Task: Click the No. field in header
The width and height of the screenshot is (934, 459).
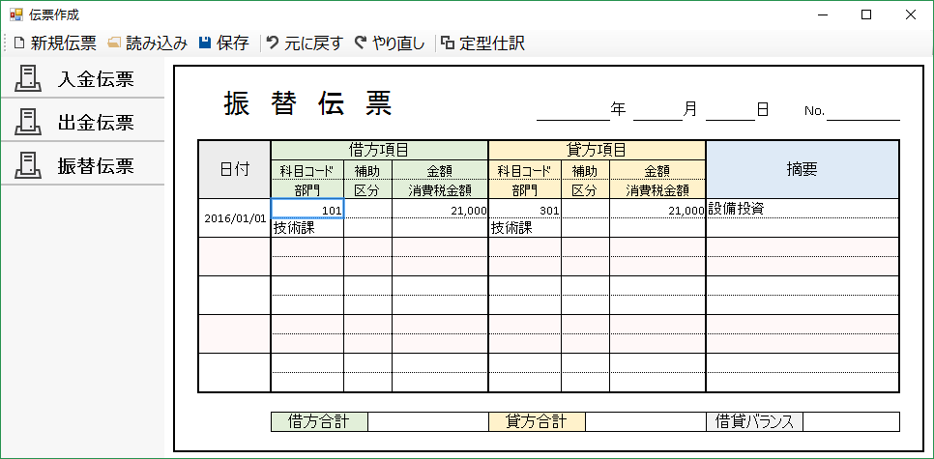Action: (x=862, y=110)
